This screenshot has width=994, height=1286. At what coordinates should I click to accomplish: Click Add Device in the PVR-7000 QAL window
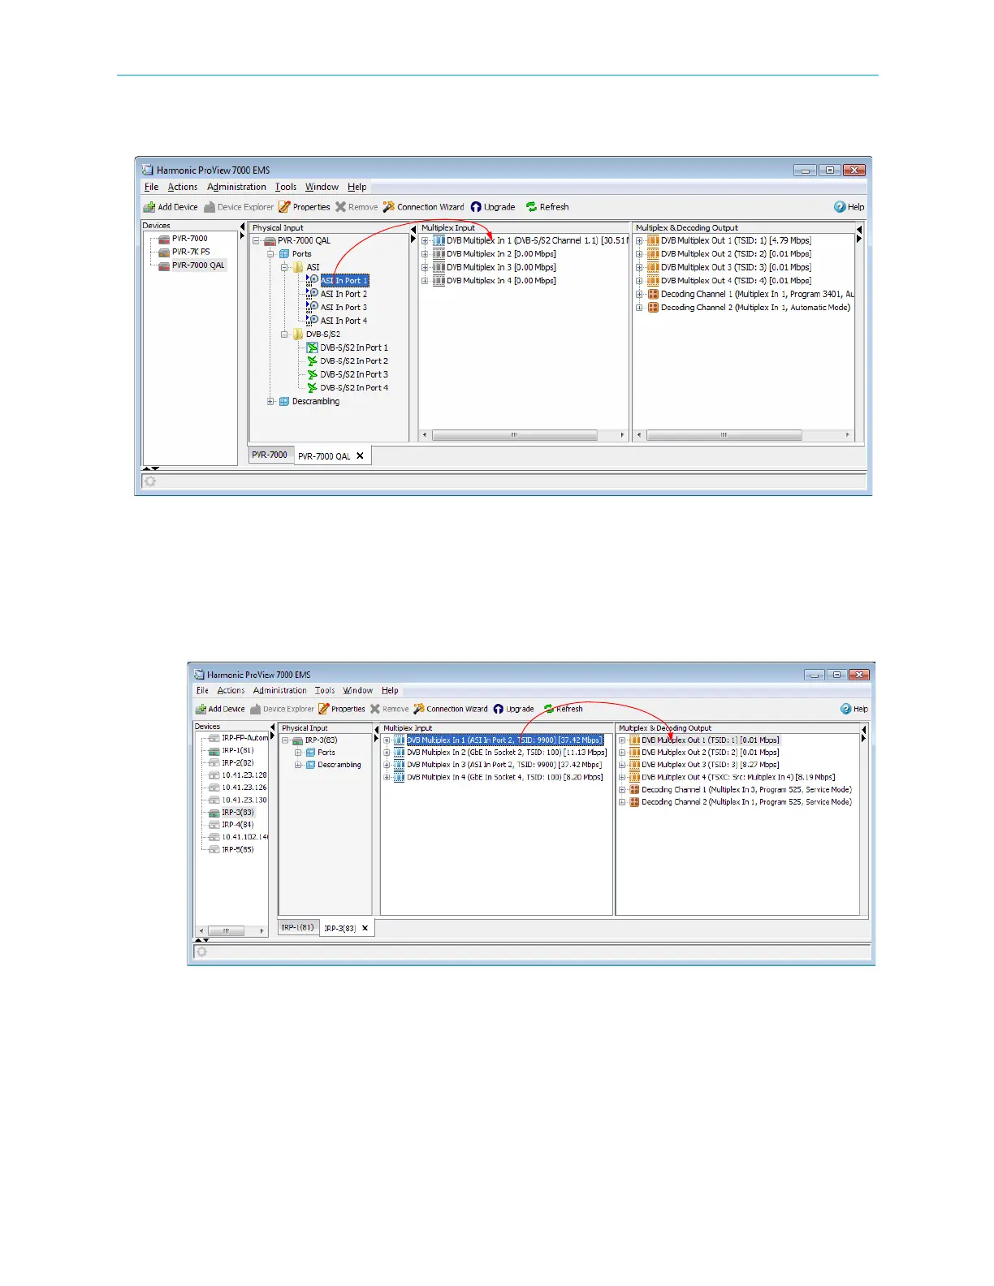pyautogui.click(x=171, y=207)
